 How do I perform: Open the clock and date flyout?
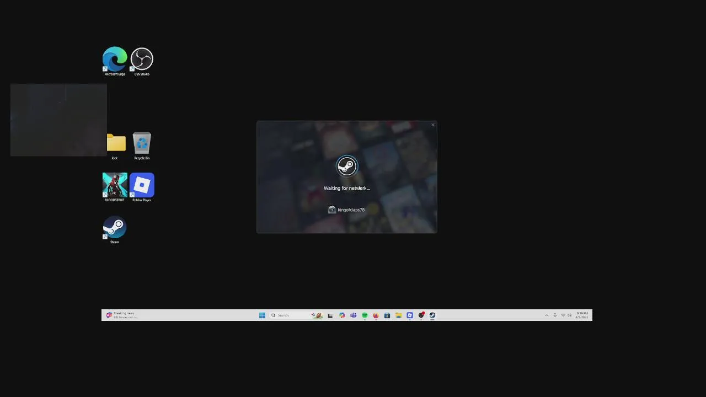tap(582, 315)
